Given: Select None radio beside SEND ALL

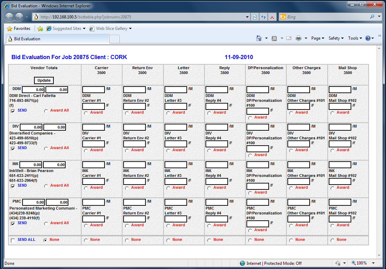Looking at the screenshot, I should coord(45,240).
